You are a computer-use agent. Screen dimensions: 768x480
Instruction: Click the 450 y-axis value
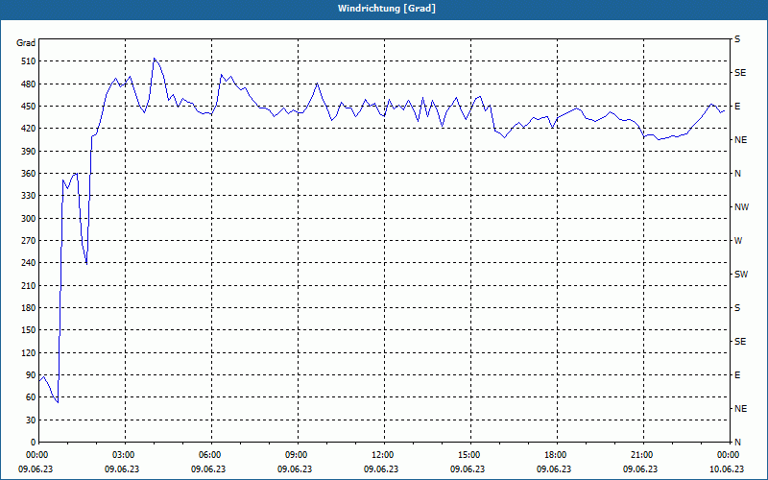pos(29,107)
